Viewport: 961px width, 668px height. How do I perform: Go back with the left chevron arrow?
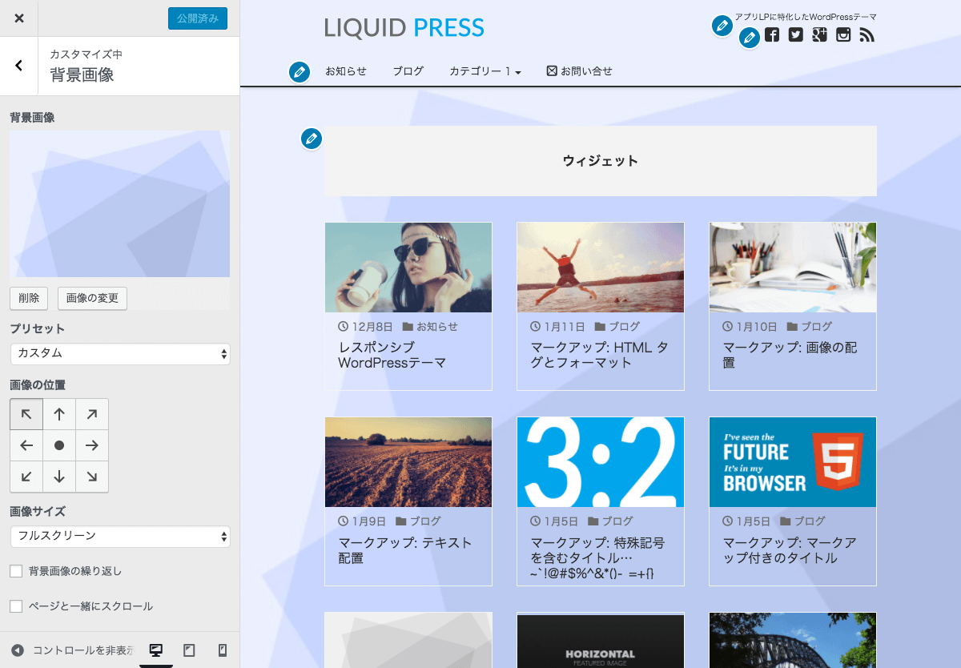[x=19, y=66]
